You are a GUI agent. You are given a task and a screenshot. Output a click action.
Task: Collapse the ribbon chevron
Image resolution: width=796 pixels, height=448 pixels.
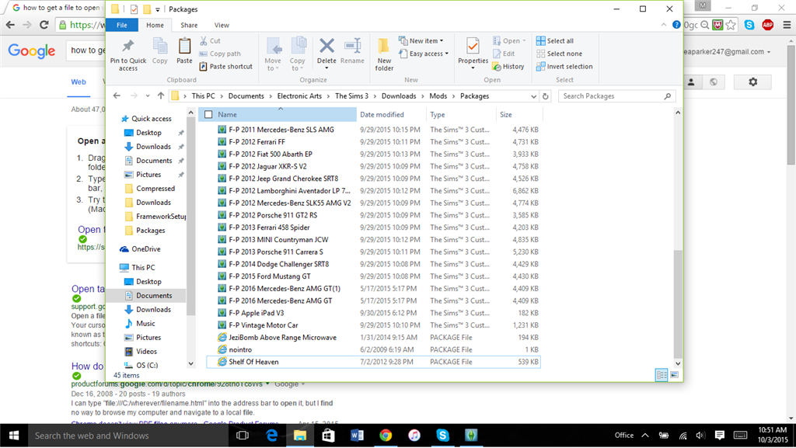coord(664,25)
